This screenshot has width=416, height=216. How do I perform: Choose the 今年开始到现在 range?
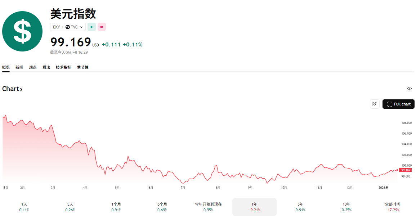[208, 207]
